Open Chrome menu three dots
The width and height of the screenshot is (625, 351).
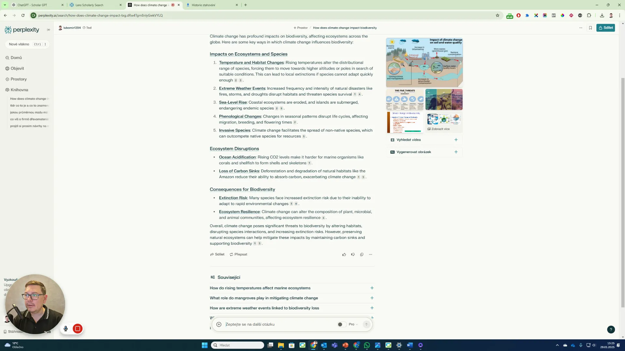coord(619,15)
